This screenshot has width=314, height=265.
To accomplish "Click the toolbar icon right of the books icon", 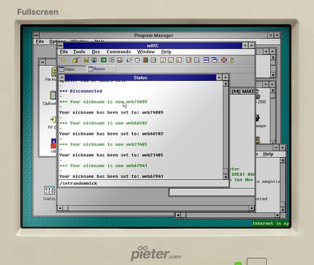I will pos(153,60).
